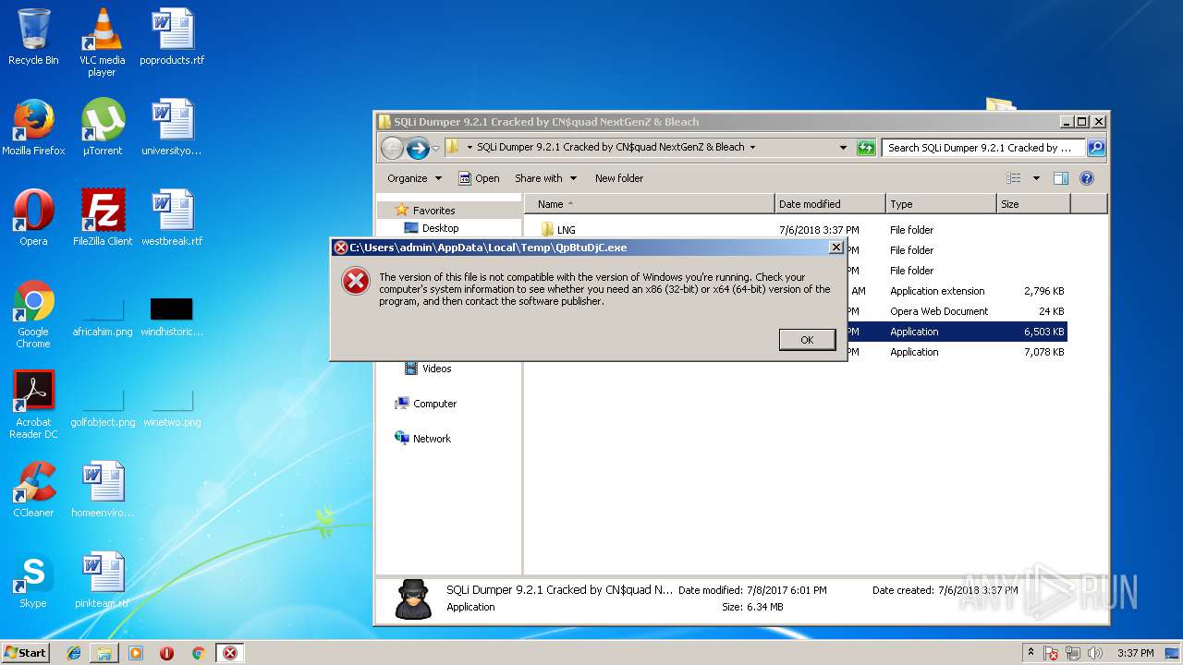Open the Recycle Bin desktop icon
This screenshot has height=665, width=1183.
pos(33,37)
